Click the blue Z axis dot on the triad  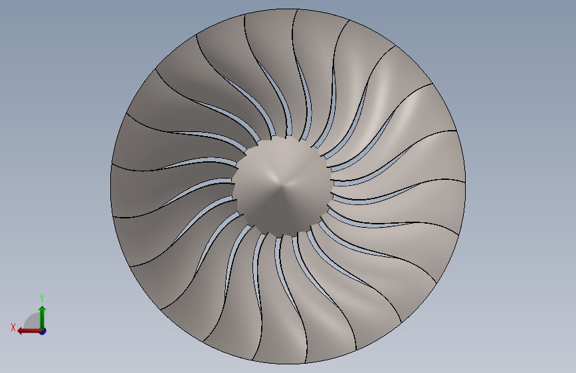pyautogui.click(x=43, y=331)
